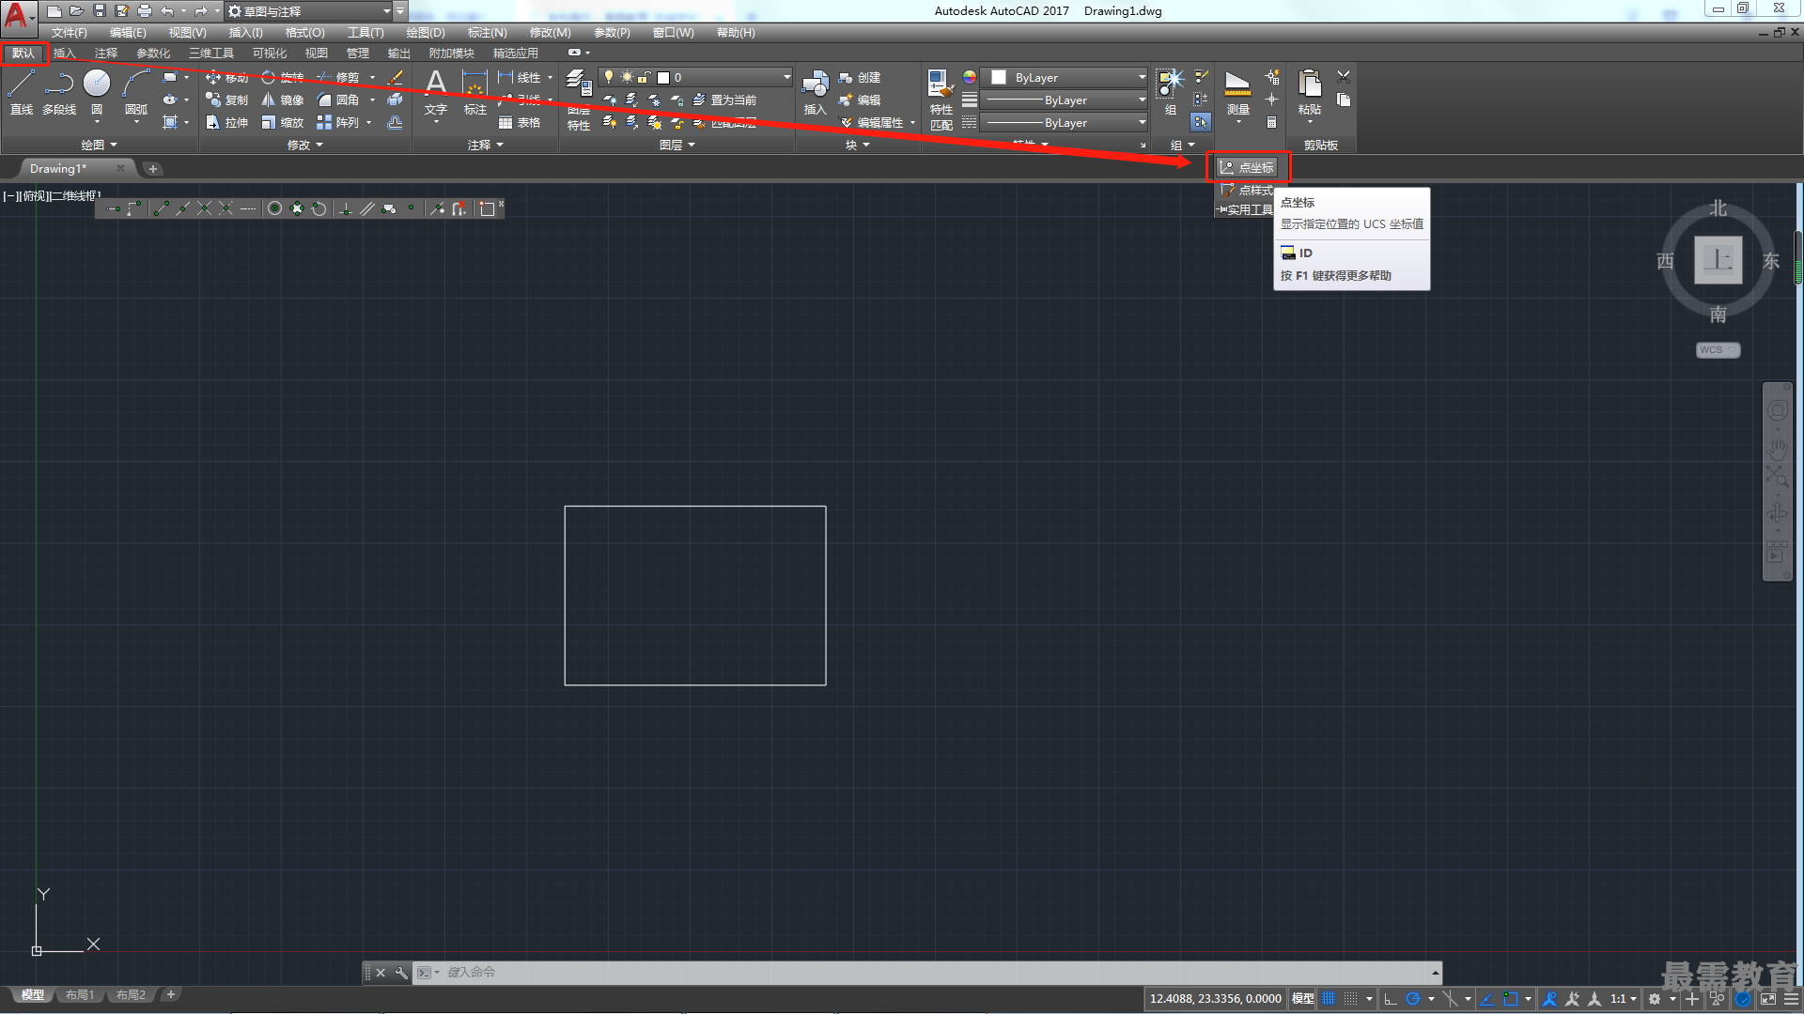Viewport: 1804px width, 1014px height.
Task: Toggle ortho mode in status bar
Action: click(x=1391, y=999)
